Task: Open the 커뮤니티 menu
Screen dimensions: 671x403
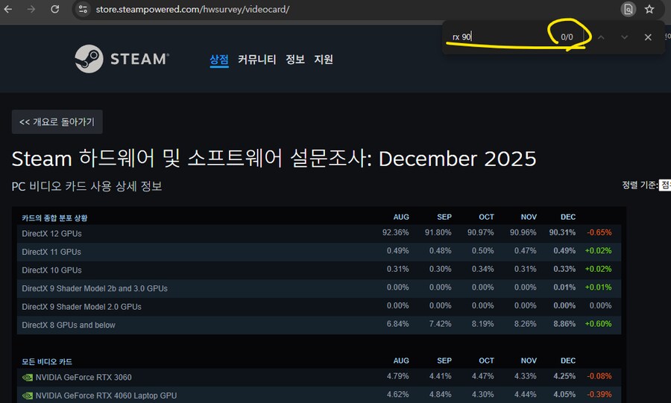Action: point(256,60)
